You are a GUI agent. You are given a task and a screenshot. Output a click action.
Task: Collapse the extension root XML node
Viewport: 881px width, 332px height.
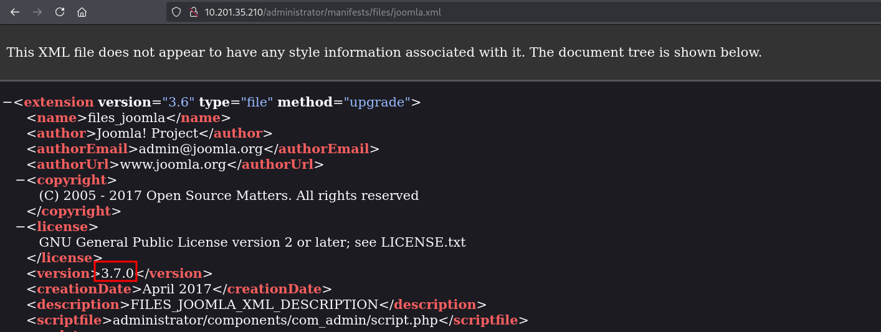tap(7, 102)
